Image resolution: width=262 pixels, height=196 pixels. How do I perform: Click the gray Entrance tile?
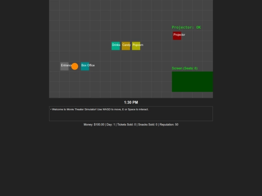[65, 66]
